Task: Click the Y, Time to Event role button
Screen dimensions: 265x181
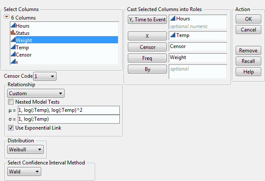Action: 147,19
